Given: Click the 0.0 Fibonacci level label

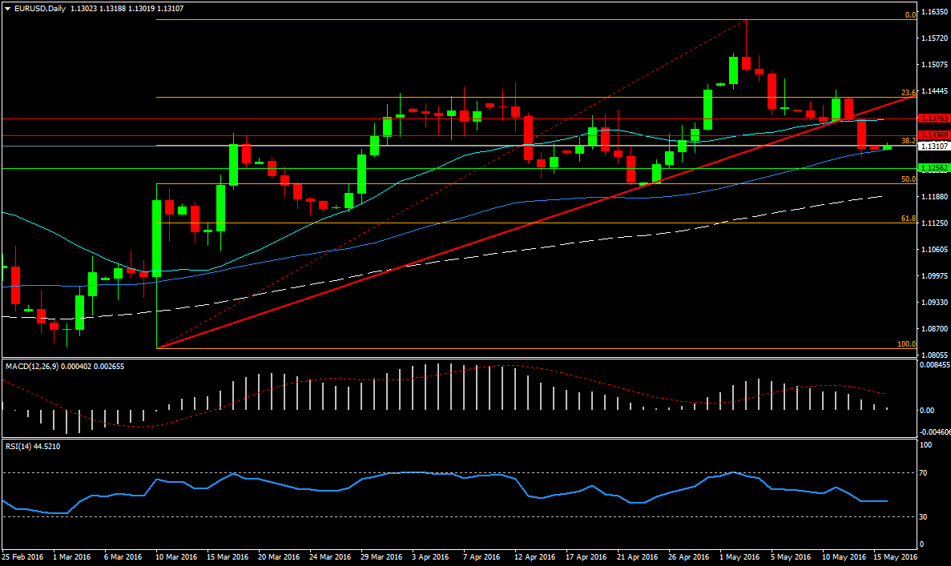Looking at the screenshot, I should pyautogui.click(x=910, y=14).
